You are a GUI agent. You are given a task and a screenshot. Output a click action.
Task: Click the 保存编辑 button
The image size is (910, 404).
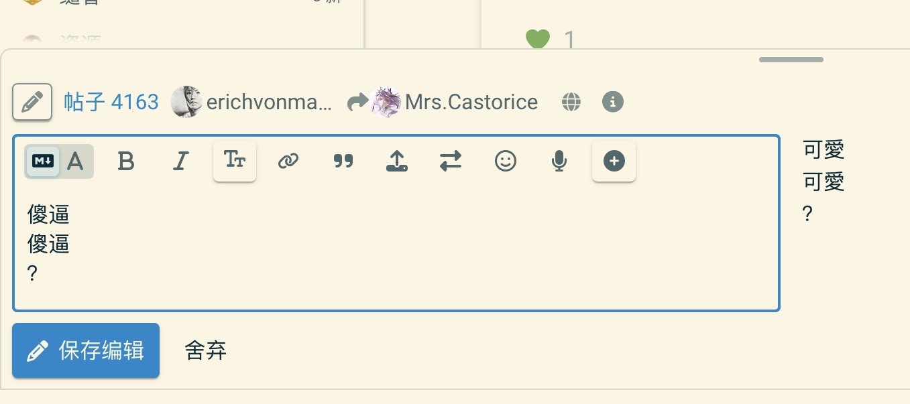coord(86,350)
